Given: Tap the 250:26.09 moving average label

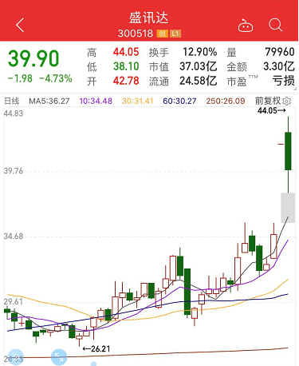Looking at the screenshot, I should [x=226, y=101].
